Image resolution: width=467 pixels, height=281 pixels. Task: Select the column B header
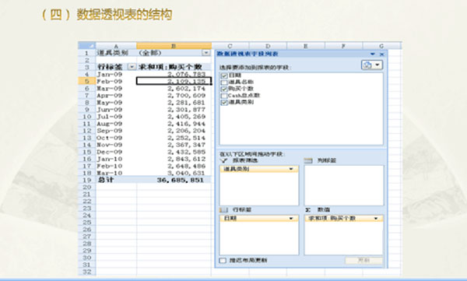174,46
